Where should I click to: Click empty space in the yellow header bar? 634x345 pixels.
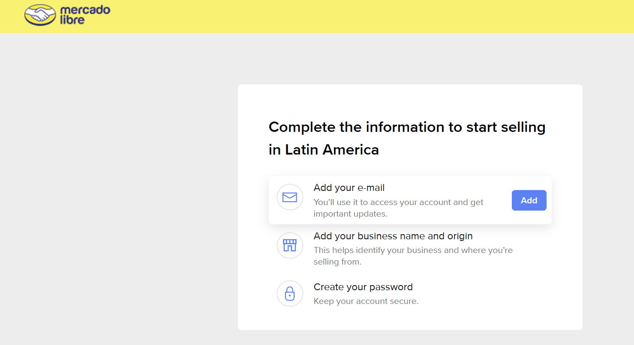[x=343, y=16]
